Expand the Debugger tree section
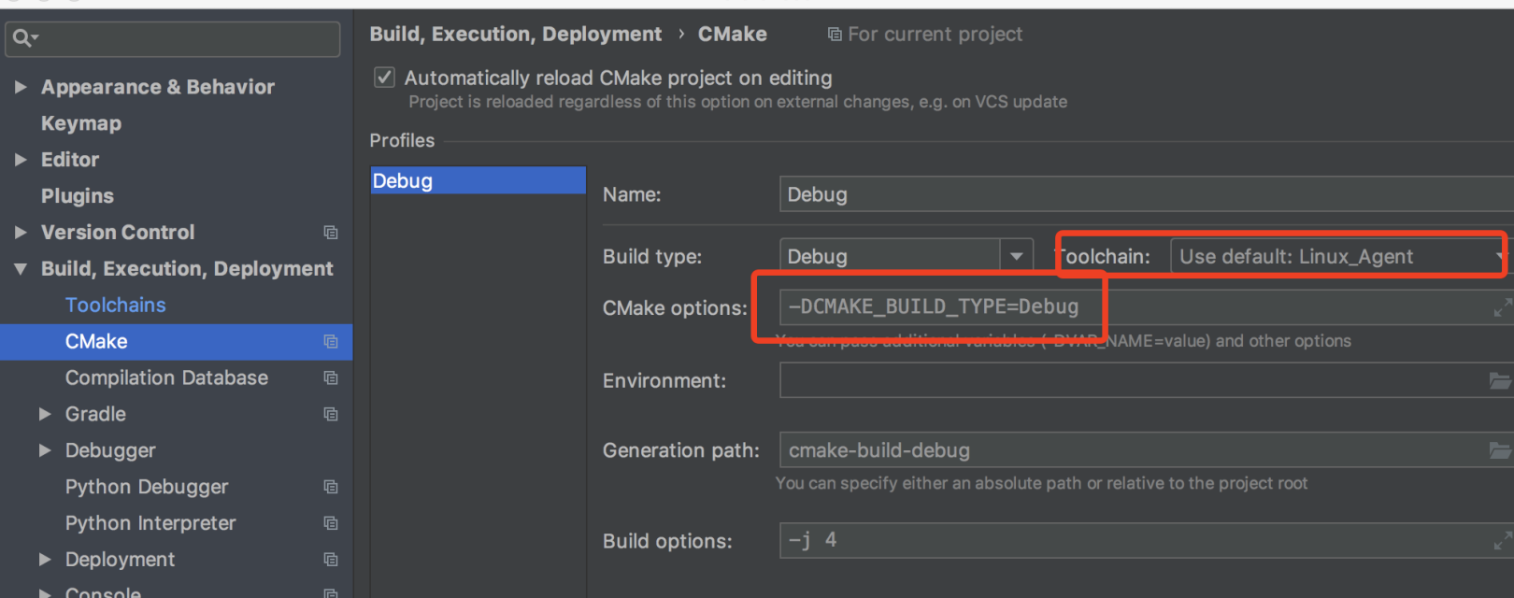 (x=44, y=450)
